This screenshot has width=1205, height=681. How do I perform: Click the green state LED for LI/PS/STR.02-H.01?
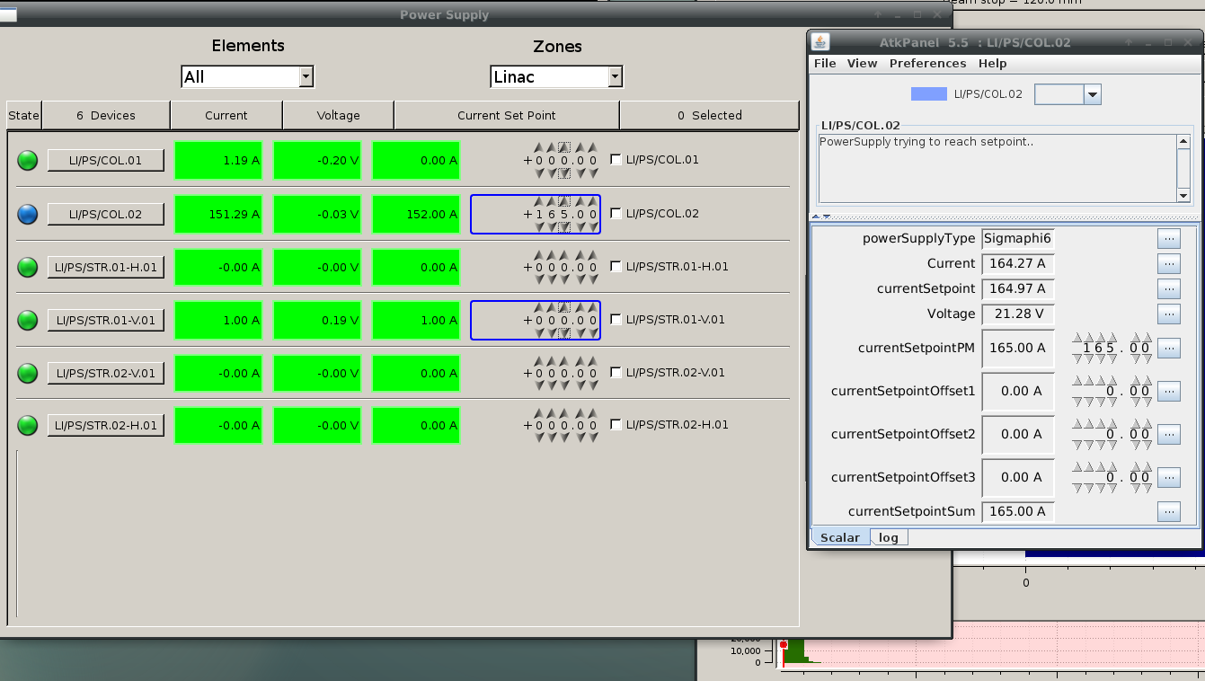tap(28, 425)
